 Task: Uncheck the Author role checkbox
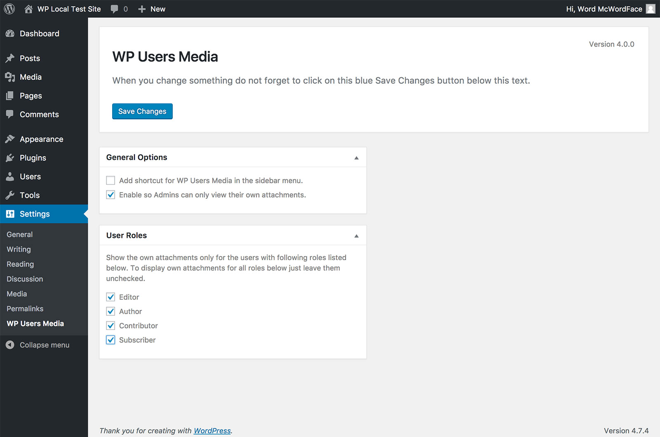coord(111,312)
